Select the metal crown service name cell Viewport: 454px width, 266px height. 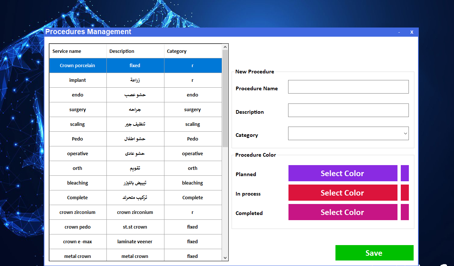tap(78, 255)
